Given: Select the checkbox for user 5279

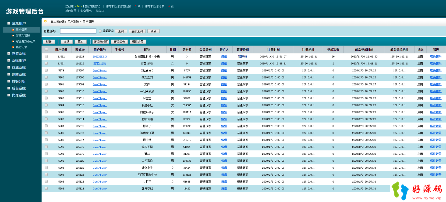Looking at the screenshot, I should tap(46, 70).
